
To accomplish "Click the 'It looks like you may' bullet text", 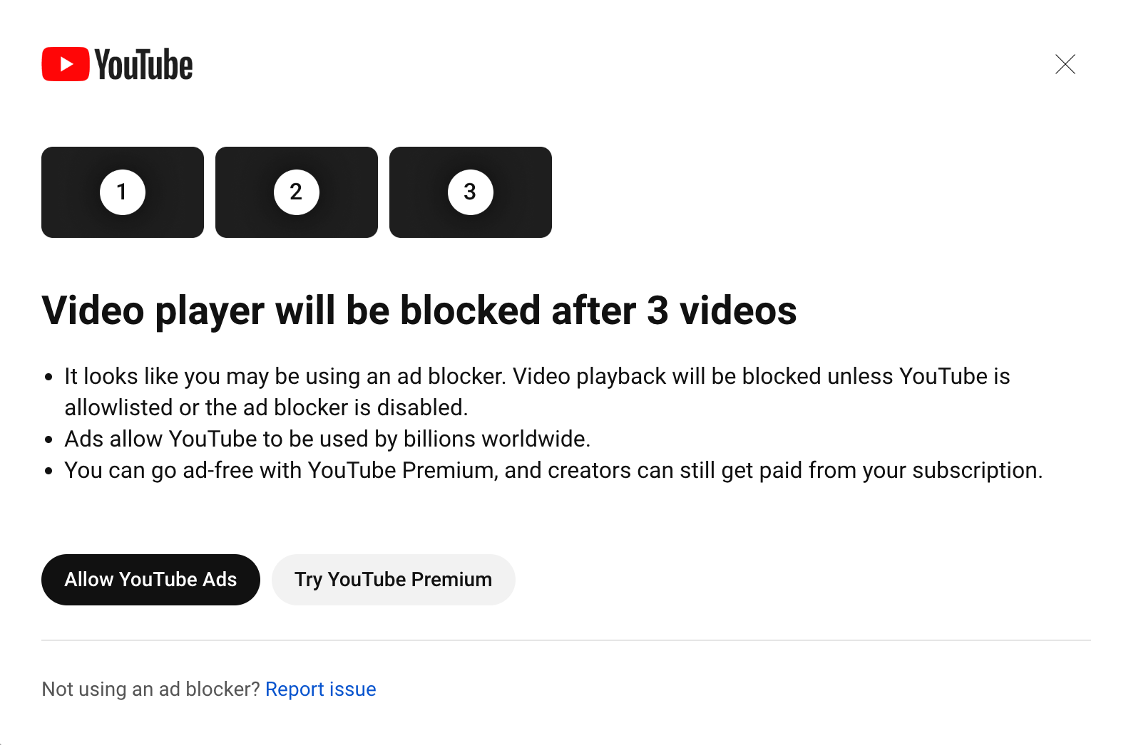I will [537, 376].
